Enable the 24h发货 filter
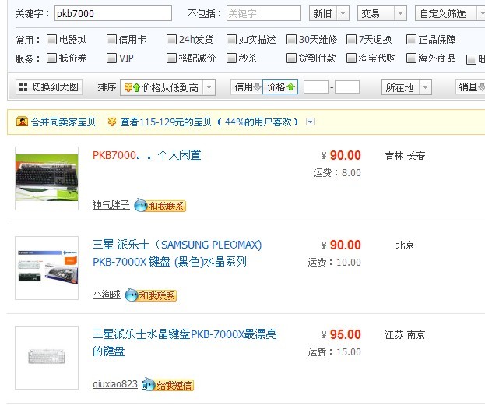Image resolution: width=485 pixels, height=406 pixels. coord(171,39)
